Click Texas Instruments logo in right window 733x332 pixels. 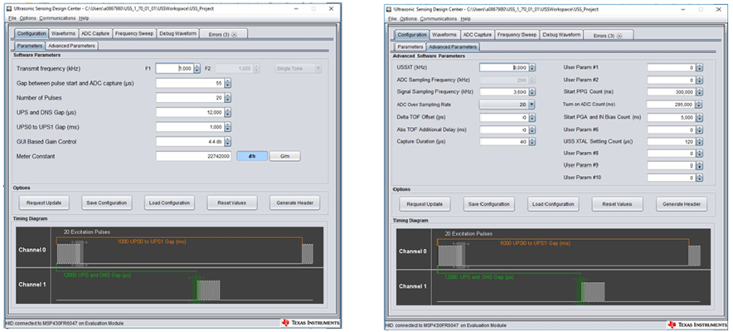pos(697,325)
